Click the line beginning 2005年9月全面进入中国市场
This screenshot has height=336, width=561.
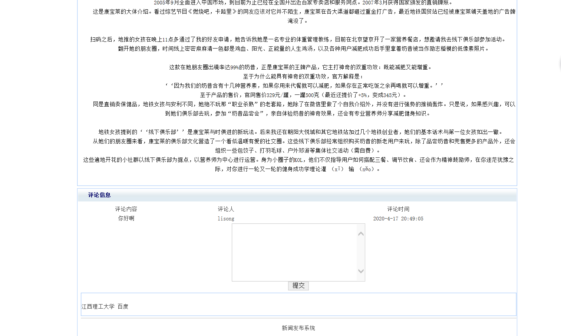[x=303, y=3]
